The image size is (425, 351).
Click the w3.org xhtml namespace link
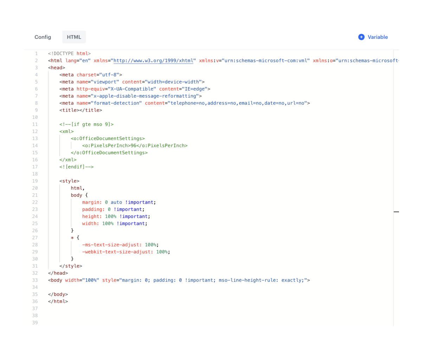point(153,60)
